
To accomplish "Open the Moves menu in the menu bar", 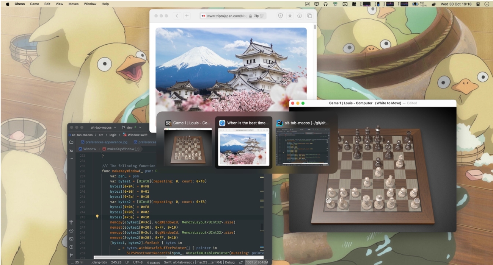I will pos(73,4).
